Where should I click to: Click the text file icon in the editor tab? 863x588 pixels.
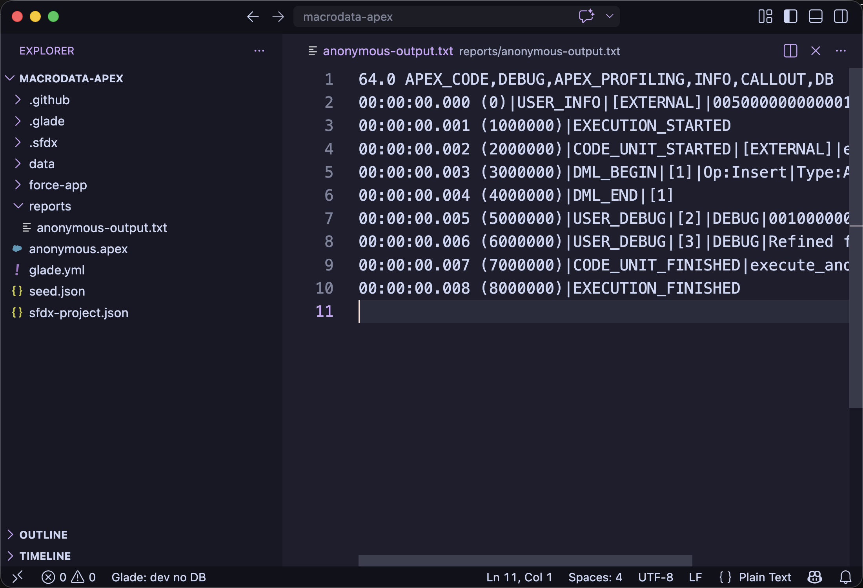(313, 51)
